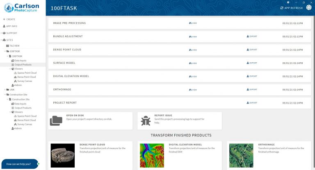Export the Orthoimage product
Viewport: 315px width, 170px height.
click(x=252, y=89)
